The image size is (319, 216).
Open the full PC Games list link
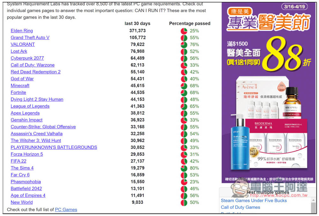click(66, 210)
